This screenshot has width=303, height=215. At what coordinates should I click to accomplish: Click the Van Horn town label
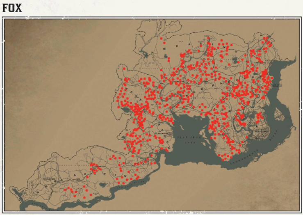[x=277, y=85]
